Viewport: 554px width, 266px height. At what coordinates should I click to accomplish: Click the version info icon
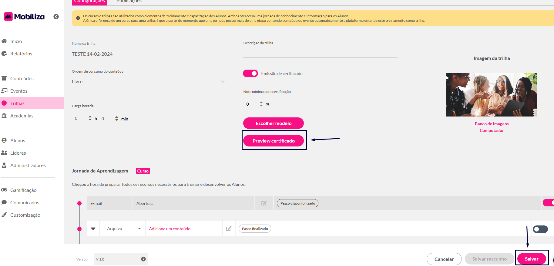(143, 259)
